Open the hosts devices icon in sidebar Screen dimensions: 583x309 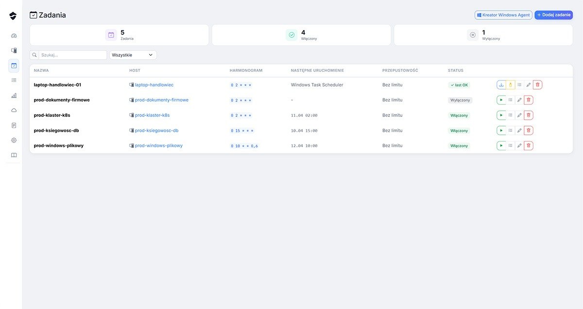[14, 50]
